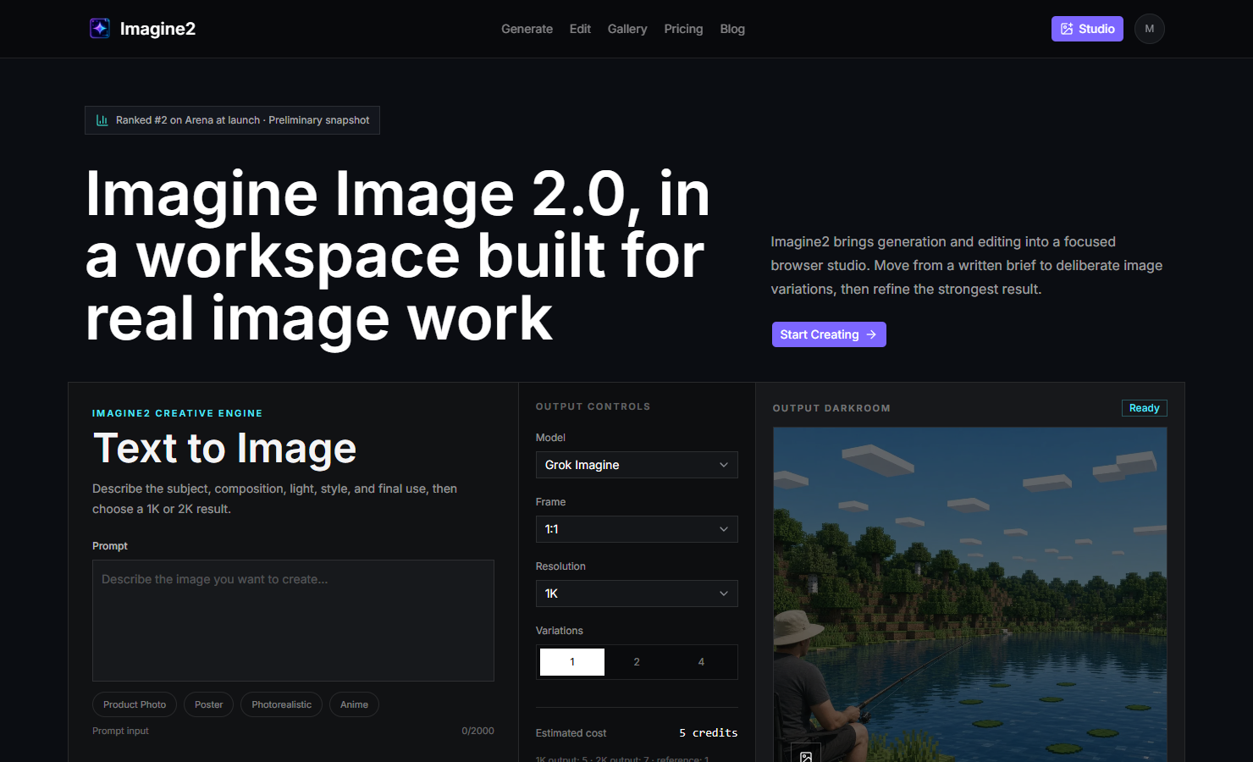Go to Generate in the navigation
The width and height of the screenshot is (1253, 762).
point(527,29)
